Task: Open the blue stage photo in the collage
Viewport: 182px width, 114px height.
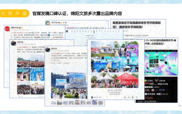Action: pyautogui.click(x=115, y=65)
